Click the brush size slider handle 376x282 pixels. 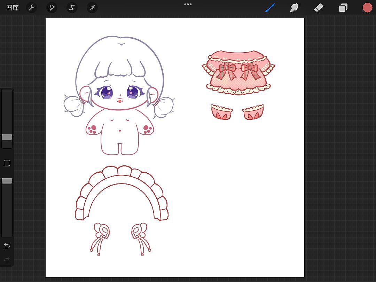pyautogui.click(x=7, y=137)
